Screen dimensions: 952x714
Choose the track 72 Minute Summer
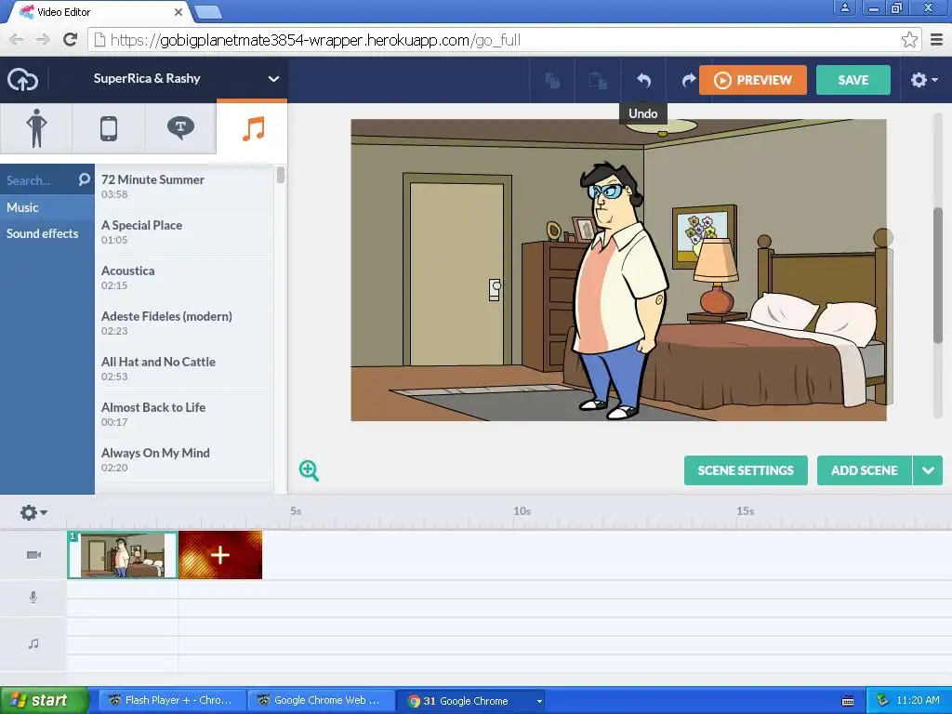[x=184, y=186]
